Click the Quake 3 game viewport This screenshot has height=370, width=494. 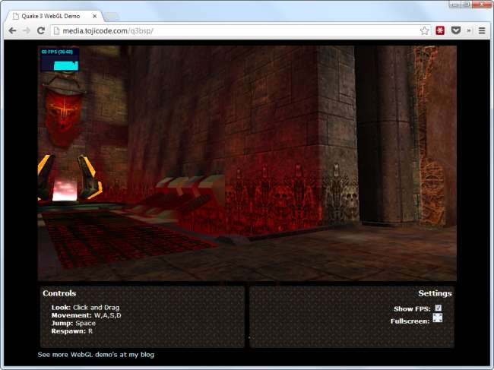pyautogui.click(x=247, y=163)
